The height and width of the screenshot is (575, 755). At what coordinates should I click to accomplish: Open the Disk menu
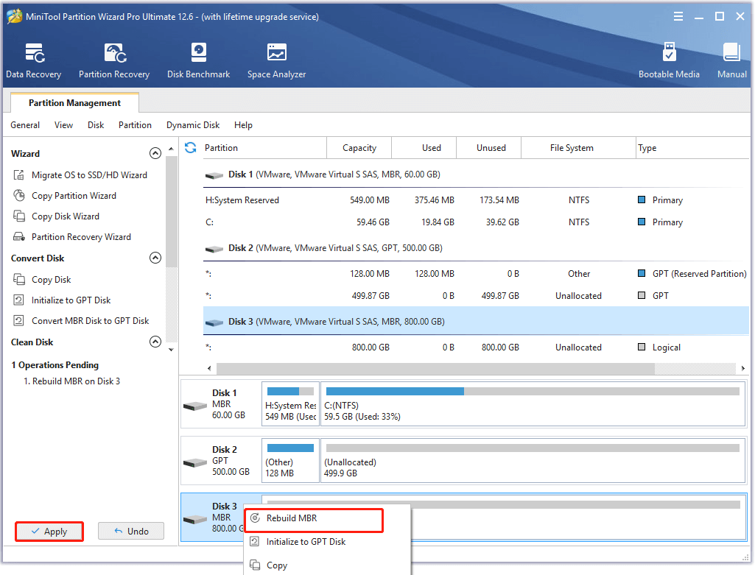pos(95,125)
